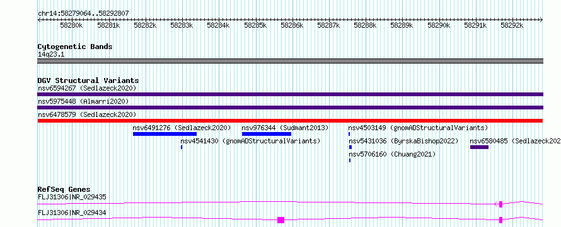Open nsv5706160 (Chuang2021) label

392,154
